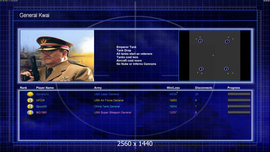Click the USA Air Force General army entry
270x152 pixels.
(109, 100)
